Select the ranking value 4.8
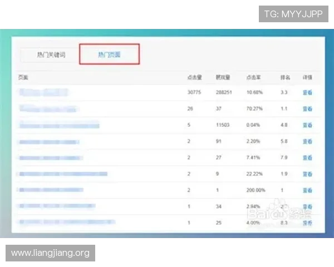 (284, 125)
